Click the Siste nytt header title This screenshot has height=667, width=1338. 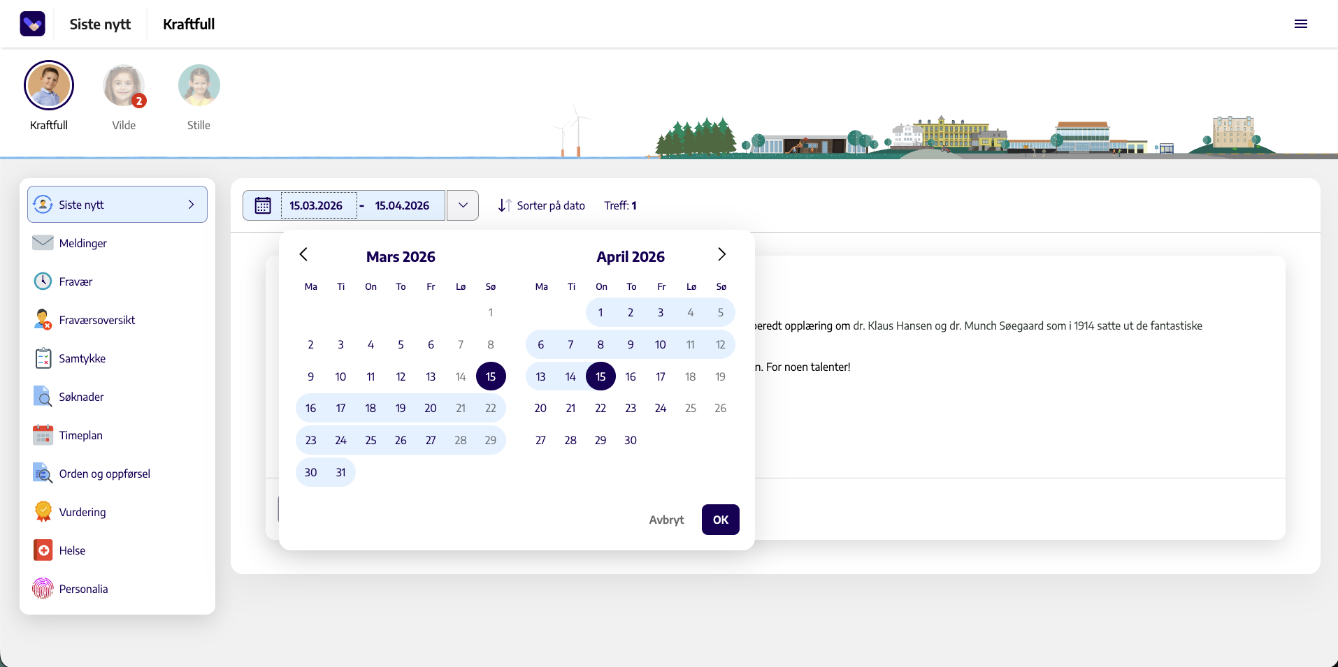[x=100, y=24]
